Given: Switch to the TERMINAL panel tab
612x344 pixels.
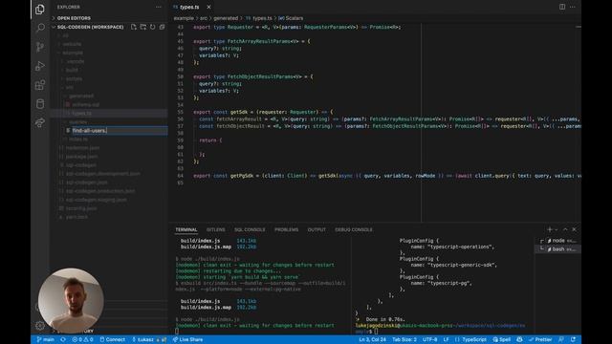Looking at the screenshot, I should [x=186, y=229].
